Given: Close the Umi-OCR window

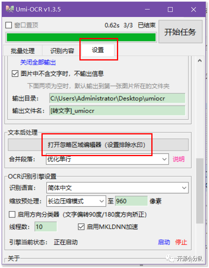Looking at the screenshot, I should [194, 9].
